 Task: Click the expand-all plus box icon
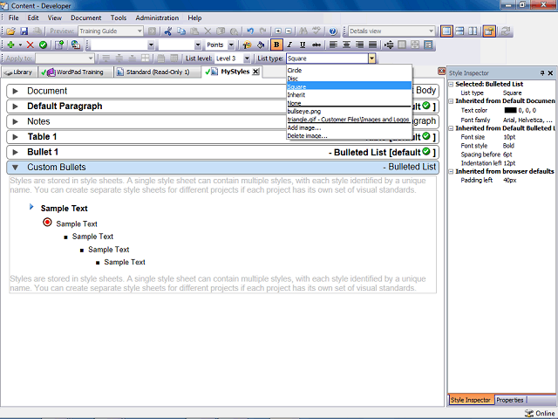tap(278, 31)
